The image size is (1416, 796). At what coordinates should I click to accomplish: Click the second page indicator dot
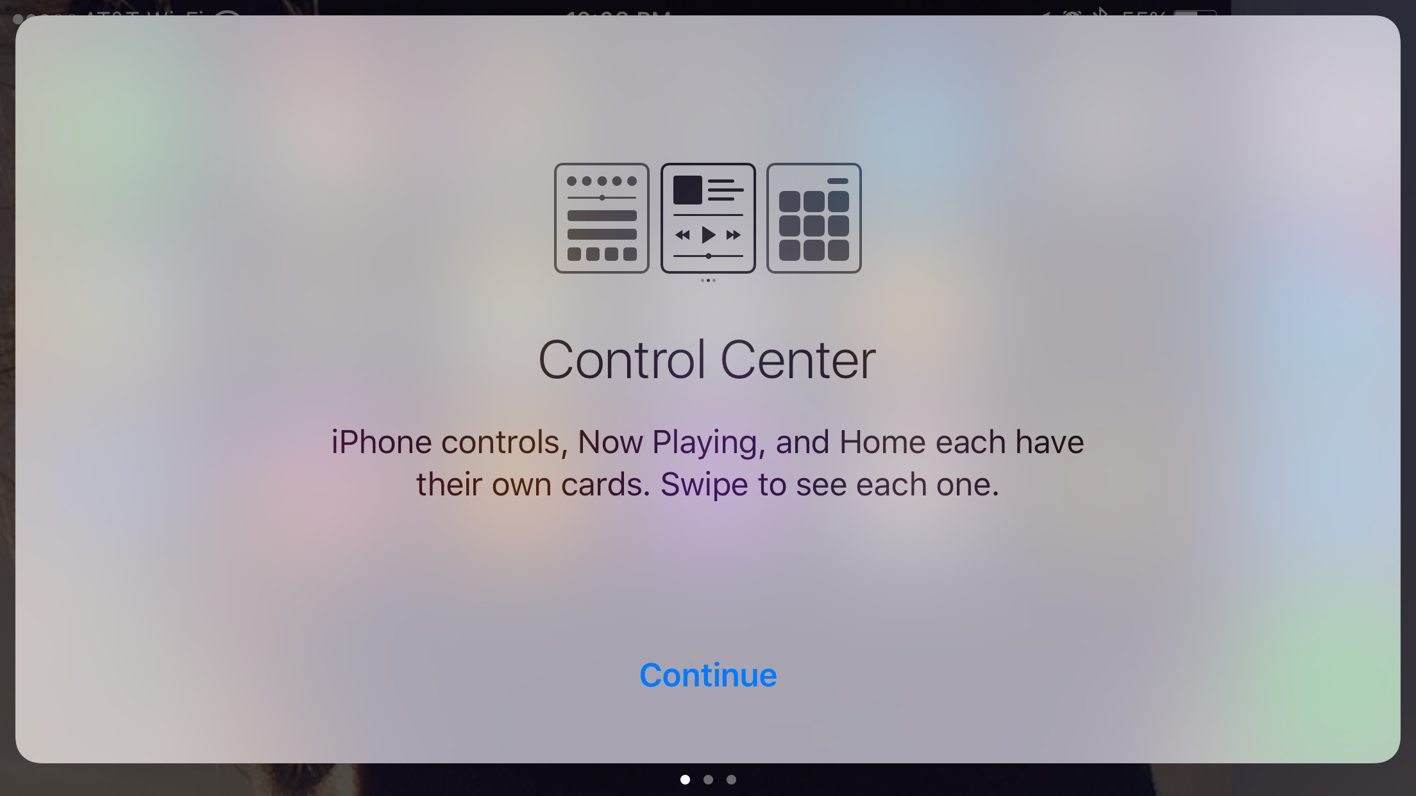pos(707,779)
